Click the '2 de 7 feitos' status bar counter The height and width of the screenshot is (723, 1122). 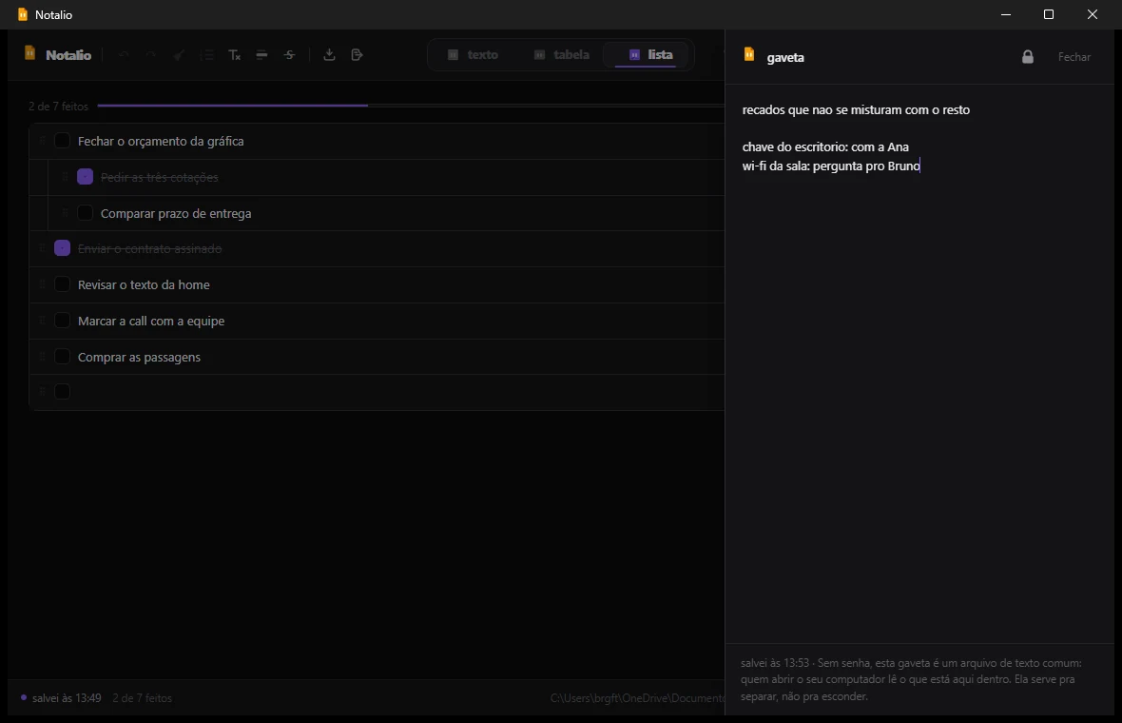coord(143,698)
